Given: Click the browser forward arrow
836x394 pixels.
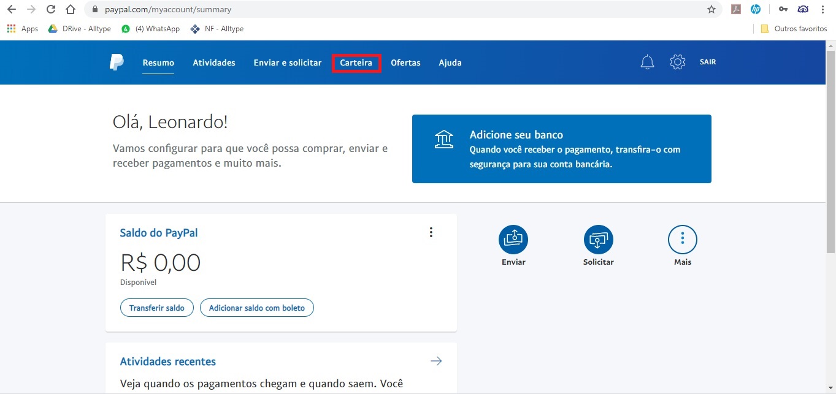Looking at the screenshot, I should click(x=31, y=9).
